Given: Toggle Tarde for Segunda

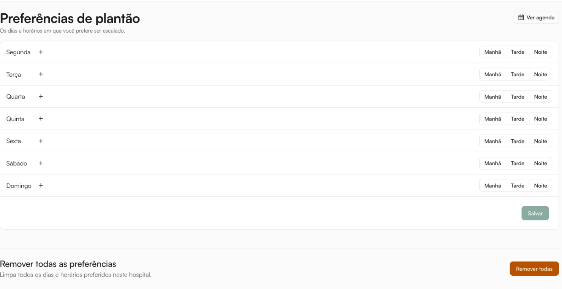Looking at the screenshot, I should point(518,52).
